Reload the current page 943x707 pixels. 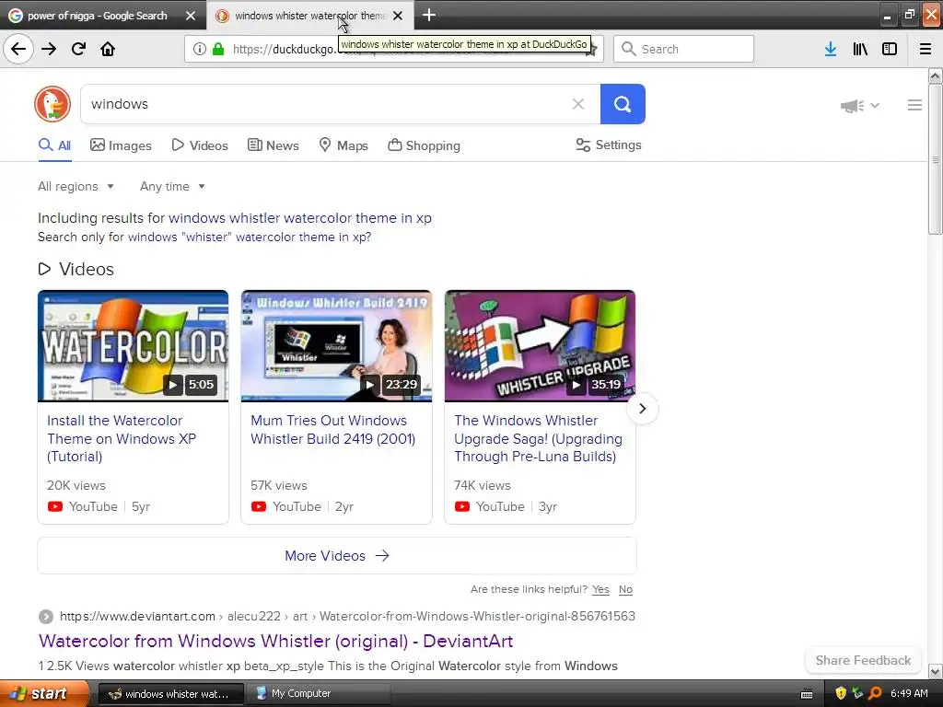tap(78, 49)
